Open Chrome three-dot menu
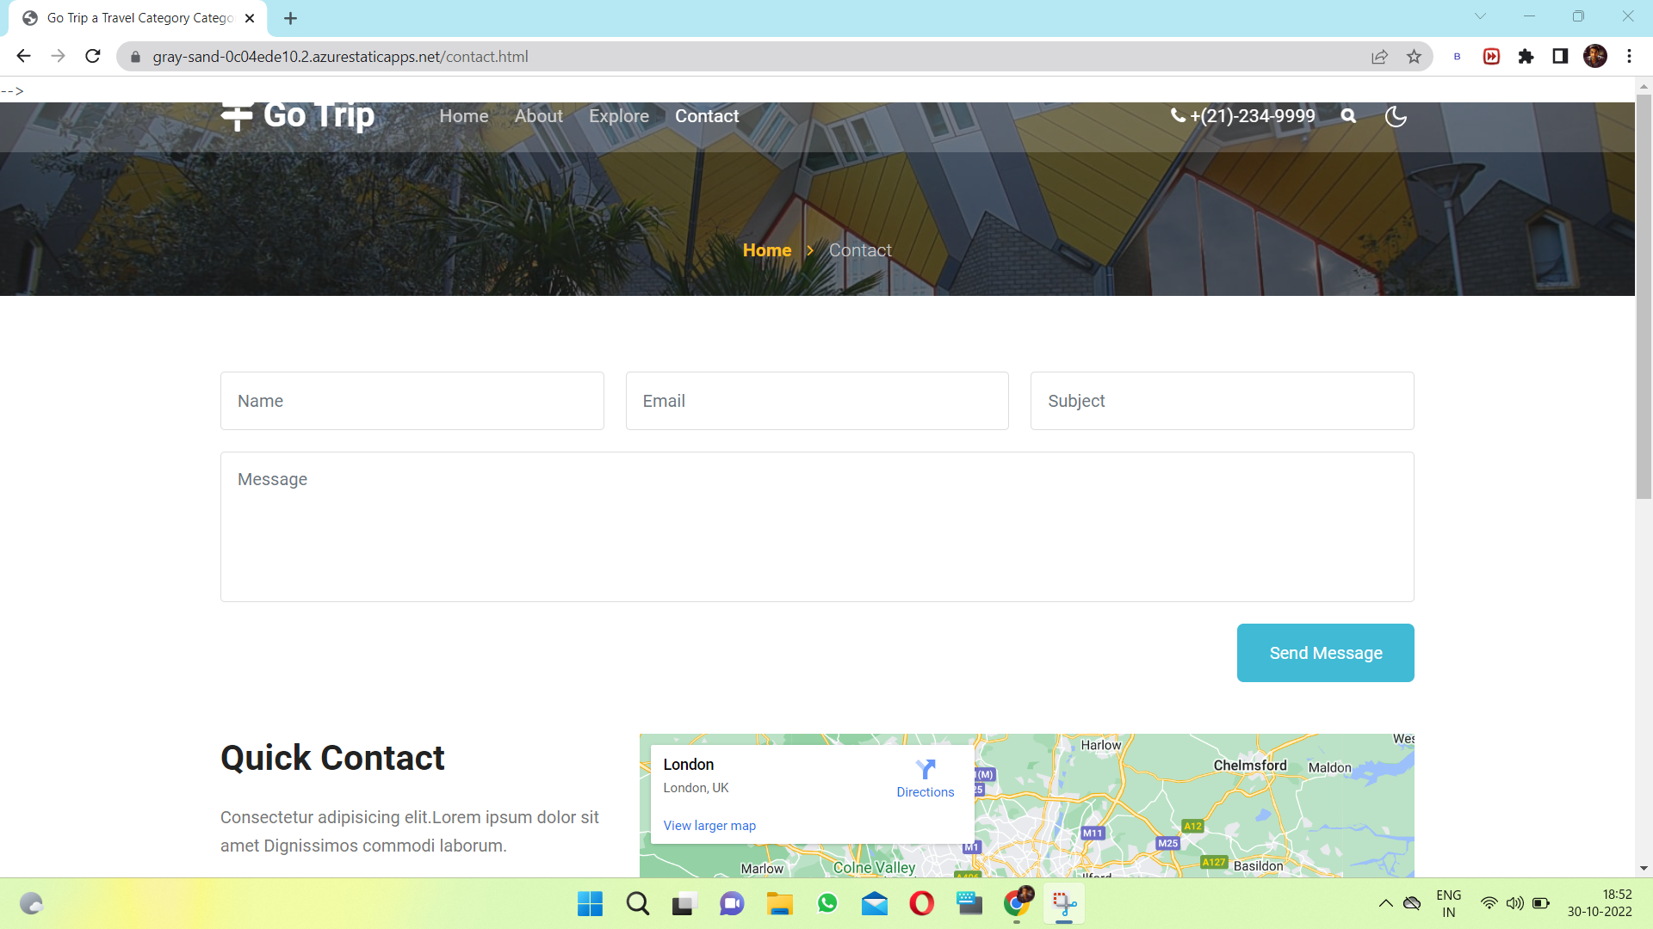The height and width of the screenshot is (929, 1653). [x=1629, y=57]
